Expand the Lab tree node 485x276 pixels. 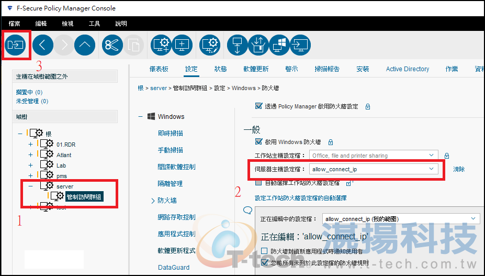click(x=31, y=165)
